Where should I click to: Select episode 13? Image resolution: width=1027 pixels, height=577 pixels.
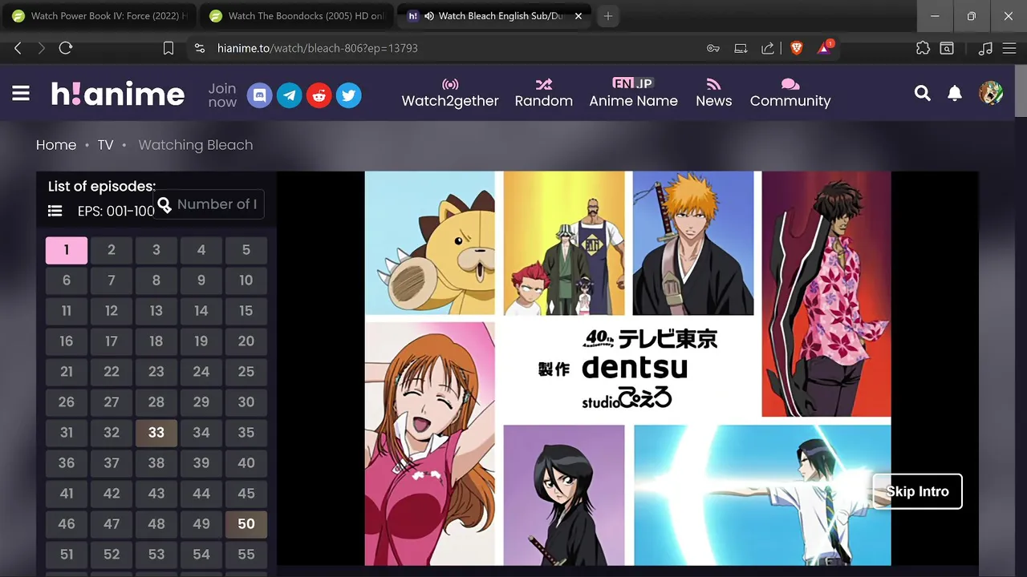[156, 311]
